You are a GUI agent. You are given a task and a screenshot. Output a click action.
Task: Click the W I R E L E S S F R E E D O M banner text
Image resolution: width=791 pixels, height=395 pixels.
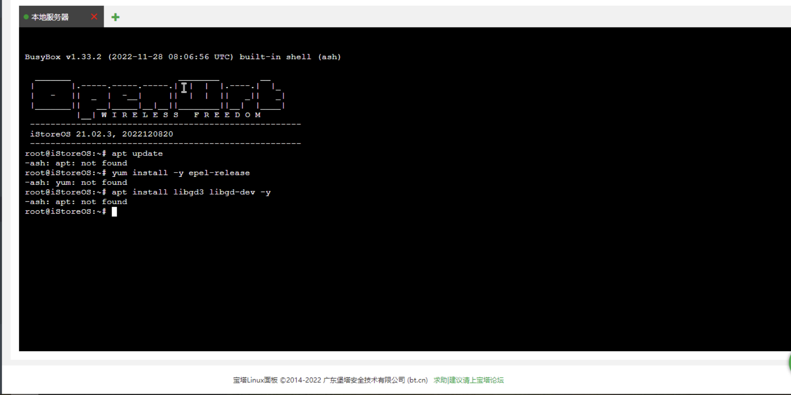pos(181,115)
